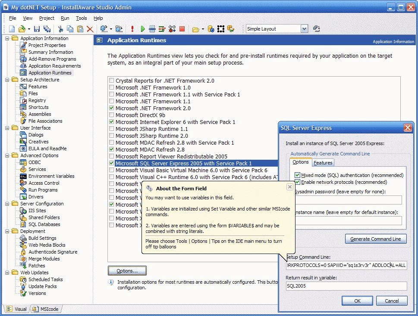This screenshot has height=316, width=418.
Task: Uncheck Microsoft MDAC Refresh 2.8 checkbox
Action: [x=111, y=149]
